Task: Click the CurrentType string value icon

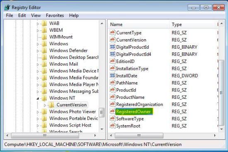Action: [112, 33]
